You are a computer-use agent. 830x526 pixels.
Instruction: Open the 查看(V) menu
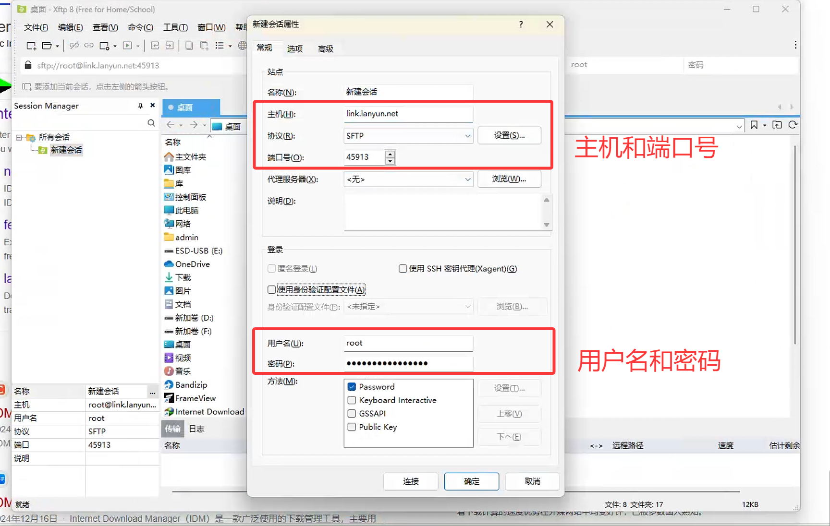pyautogui.click(x=105, y=27)
